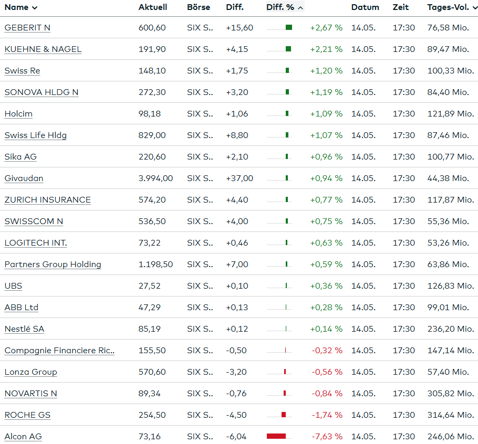Select SONOVA HLDG N price 272,30
The image size is (478, 444).
tap(152, 92)
